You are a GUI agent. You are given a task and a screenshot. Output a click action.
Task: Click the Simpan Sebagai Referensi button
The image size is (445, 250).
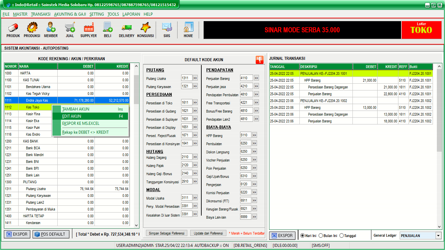(166, 233)
